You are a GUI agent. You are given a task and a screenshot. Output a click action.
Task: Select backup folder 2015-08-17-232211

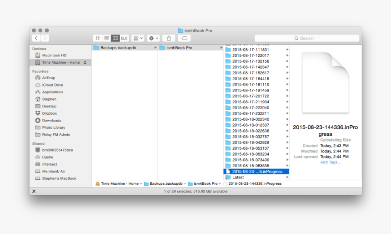pos(256,113)
